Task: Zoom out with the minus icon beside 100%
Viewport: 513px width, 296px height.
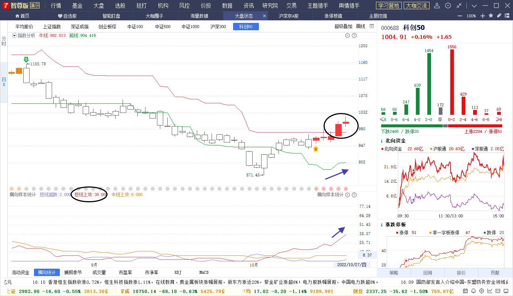Action: (x=460, y=16)
